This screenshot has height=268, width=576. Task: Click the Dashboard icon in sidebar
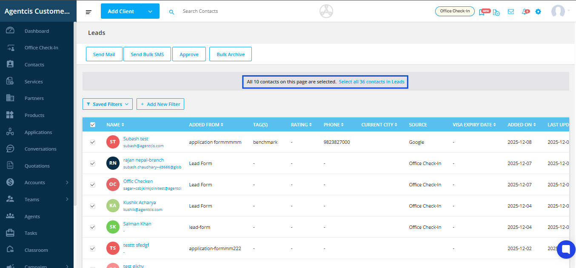point(11,31)
